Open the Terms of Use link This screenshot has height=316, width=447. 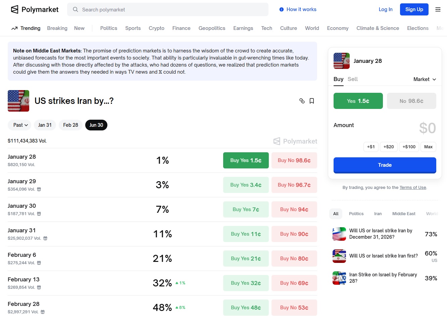point(413,188)
